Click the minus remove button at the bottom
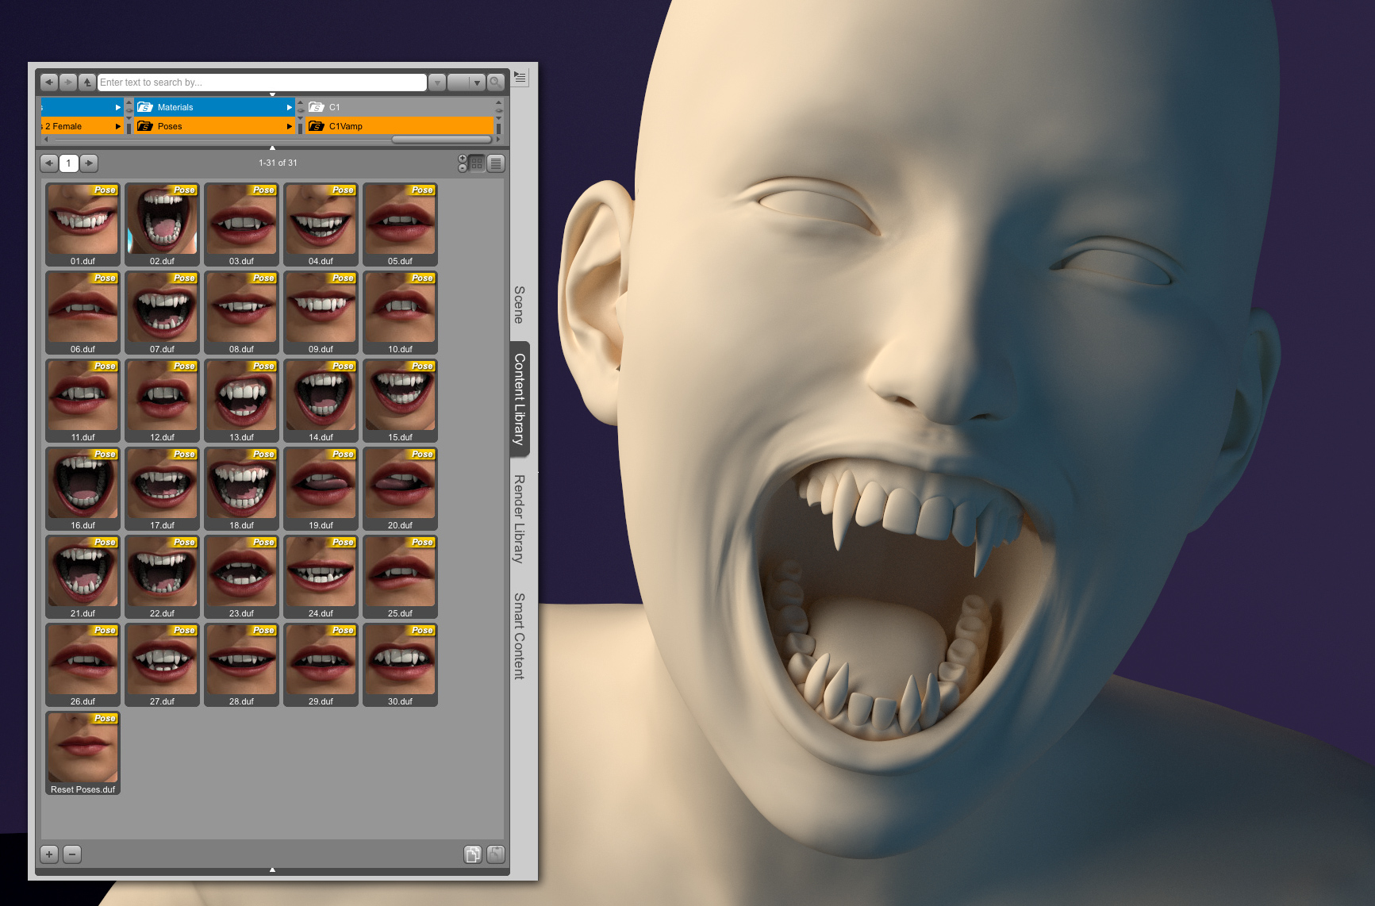 pyautogui.click(x=72, y=854)
